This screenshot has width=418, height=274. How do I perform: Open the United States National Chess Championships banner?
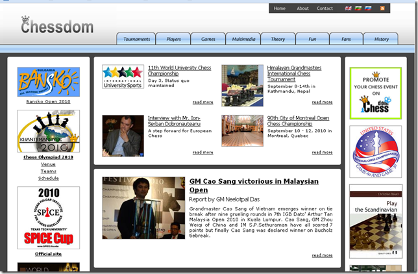(x=376, y=151)
